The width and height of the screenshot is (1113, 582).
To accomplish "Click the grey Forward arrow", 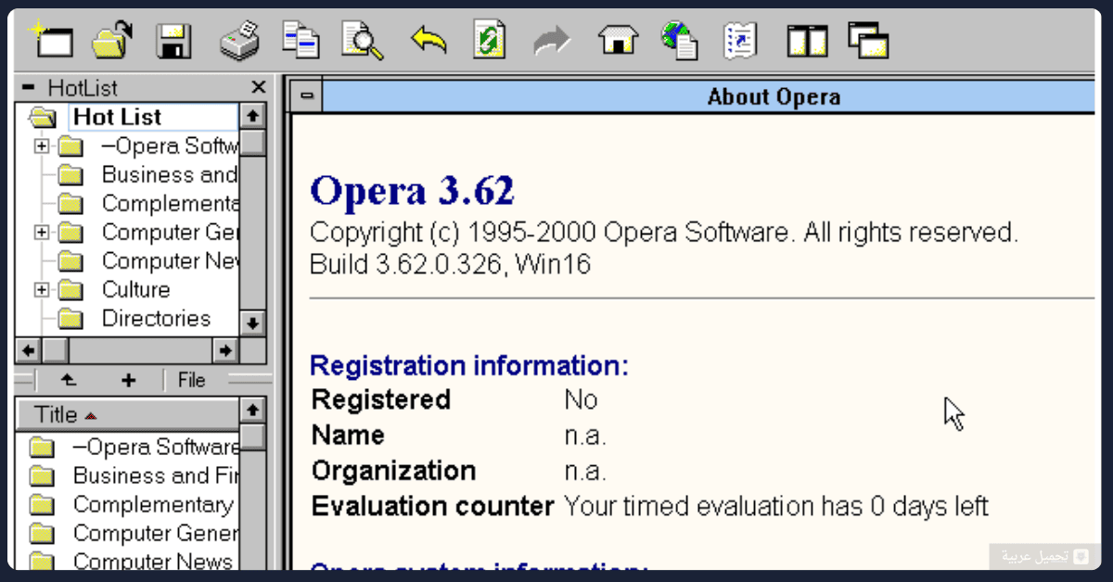I will (553, 42).
